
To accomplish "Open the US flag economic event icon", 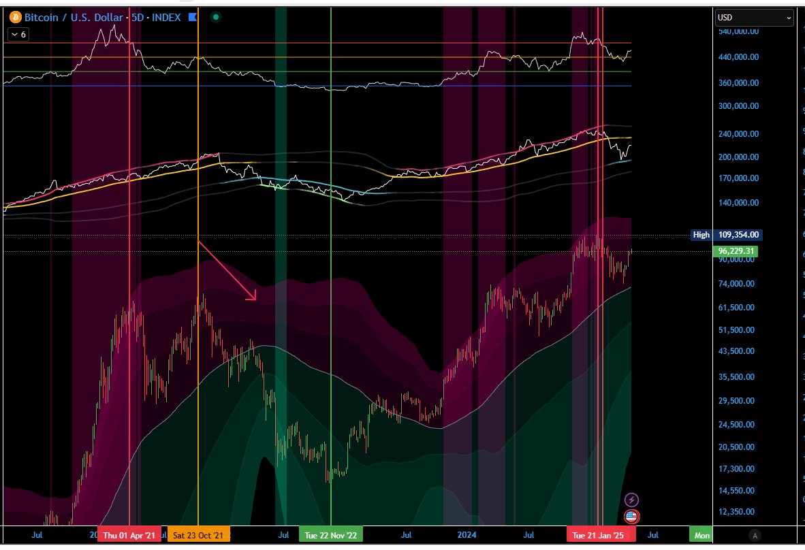I will (x=631, y=516).
